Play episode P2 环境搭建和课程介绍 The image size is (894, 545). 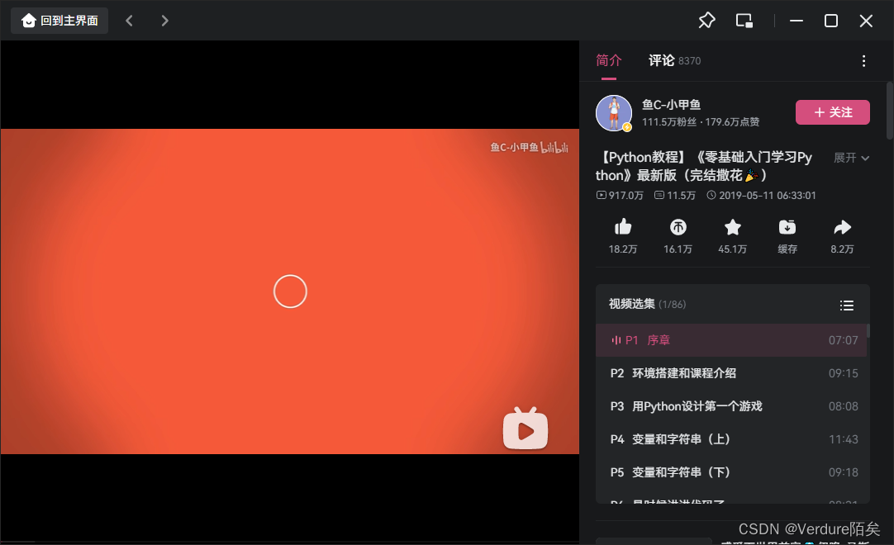coord(731,373)
